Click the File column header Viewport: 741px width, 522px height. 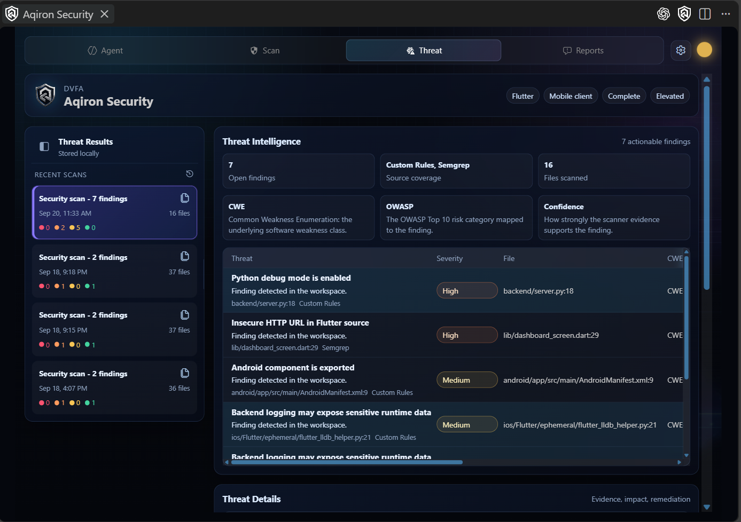[509, 258]
